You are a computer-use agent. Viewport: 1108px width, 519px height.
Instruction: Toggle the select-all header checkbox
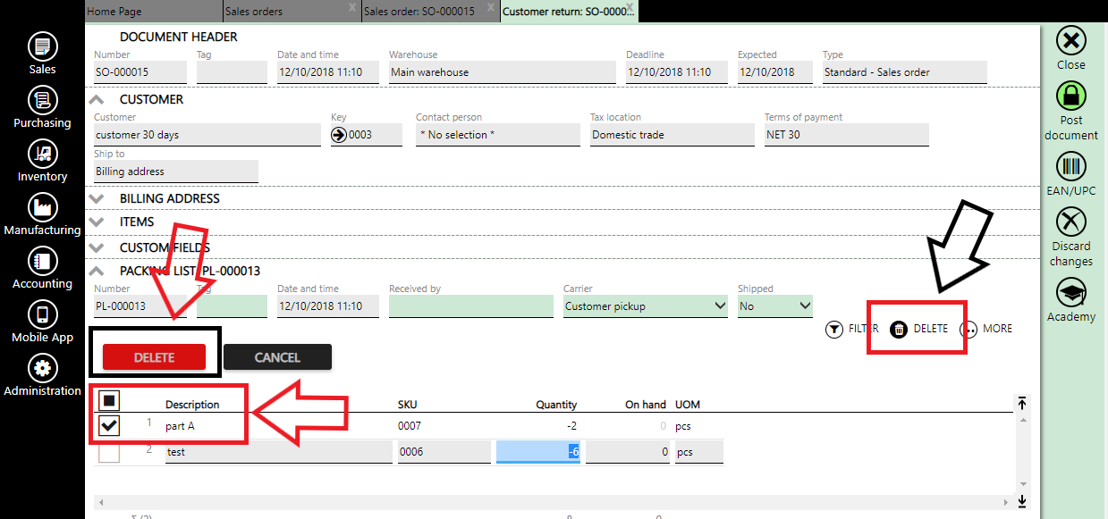109,401
